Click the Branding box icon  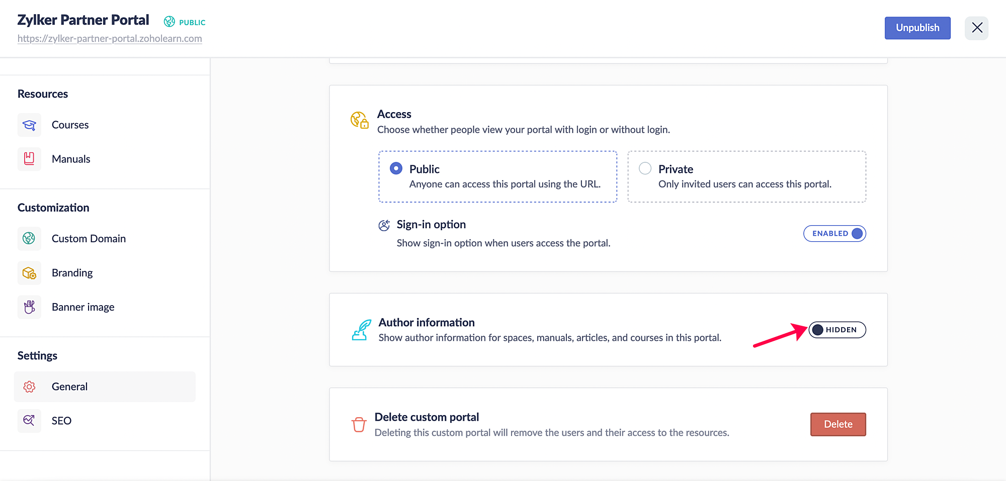(29, 273)
